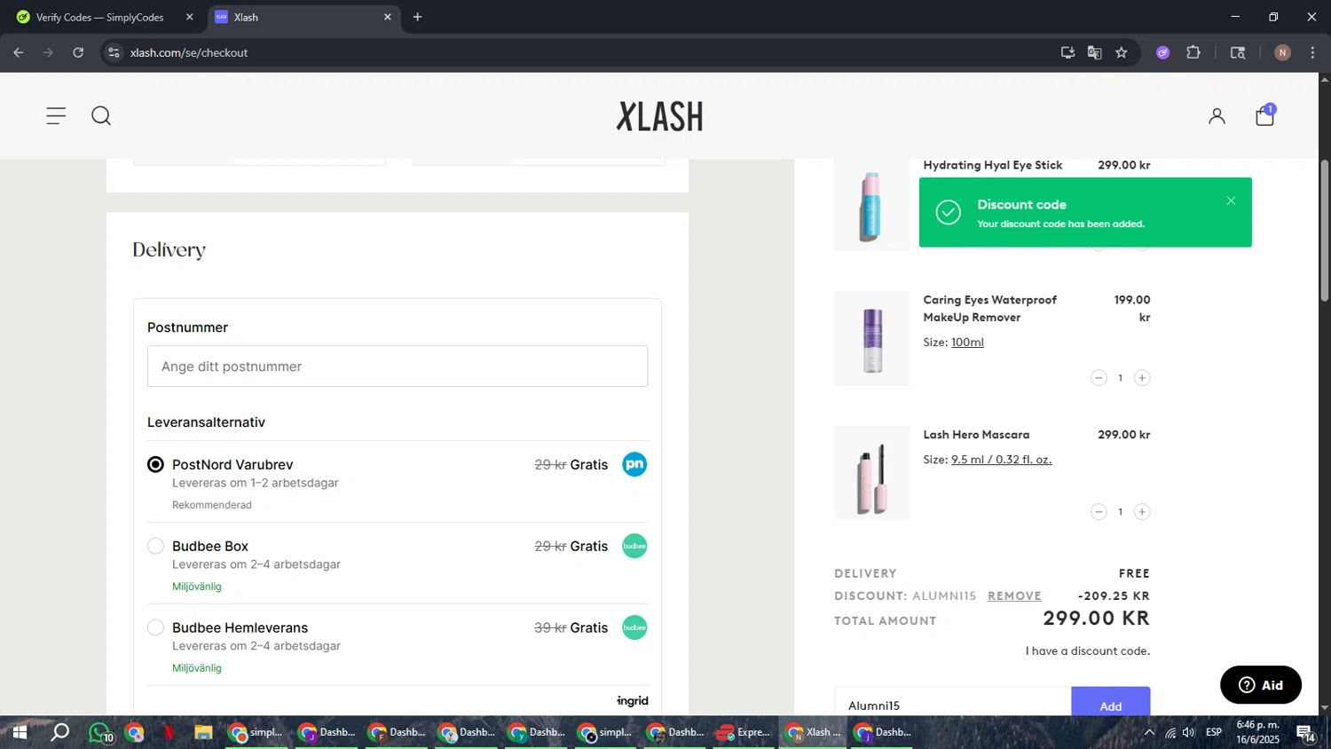Click Hydrating Hyal Eye Stick product name

992,165
